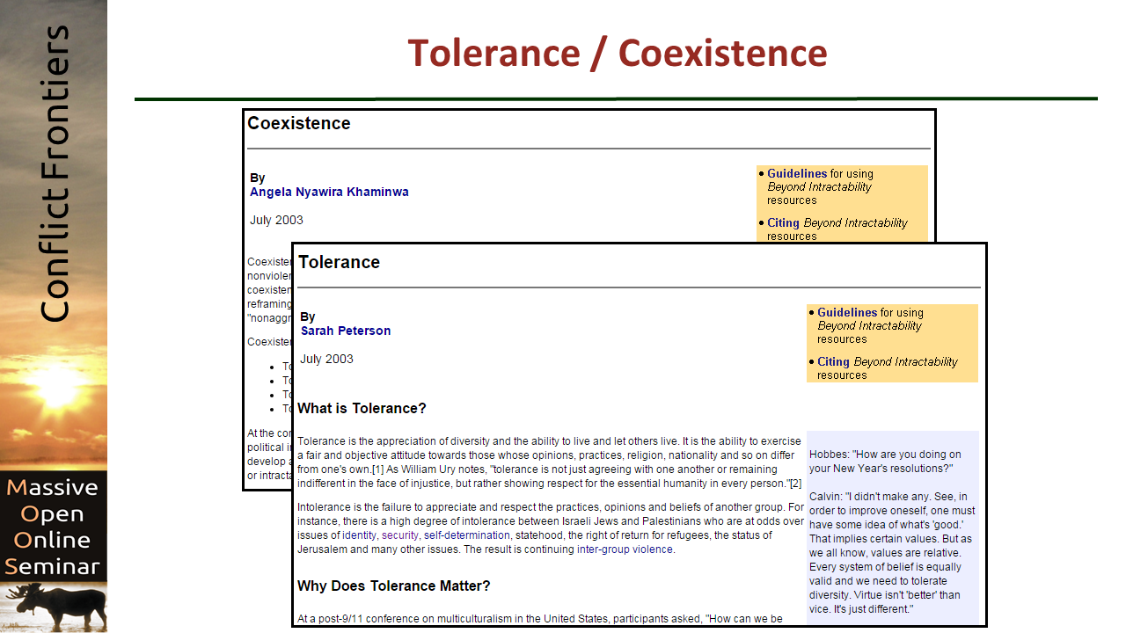Select the Coexistence article heading
The height and width of the screenshot is (633, 1126).
(299, 123)
